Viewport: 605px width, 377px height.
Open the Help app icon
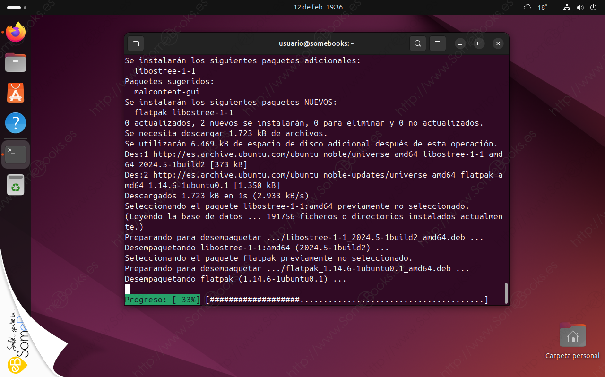click(16, 123)
